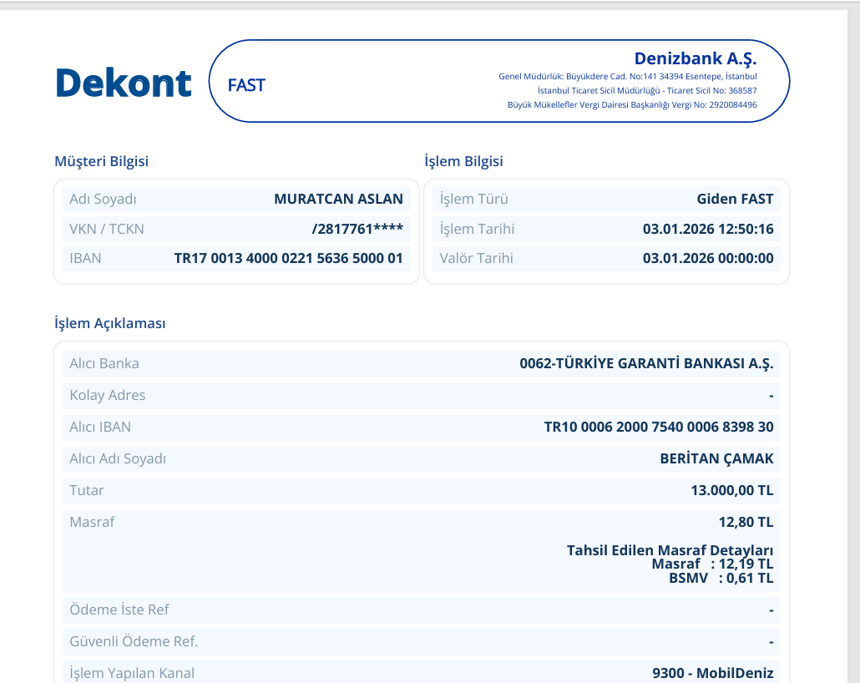The width and height of the screenshot is (860, 683).
Task: Click the "İşlem Türü" field label
Action: coord(474,199)
